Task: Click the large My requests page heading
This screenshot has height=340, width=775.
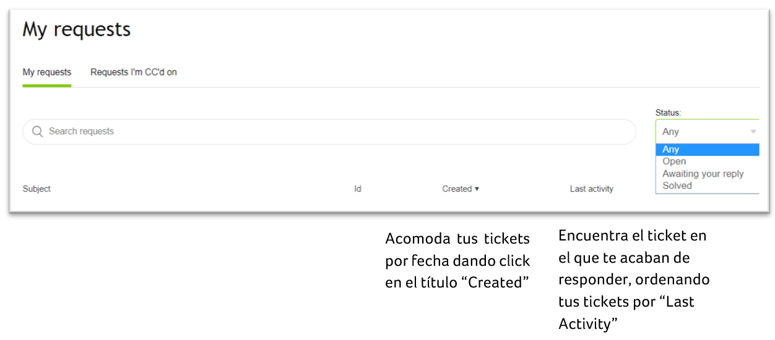Action: point(77,30)
